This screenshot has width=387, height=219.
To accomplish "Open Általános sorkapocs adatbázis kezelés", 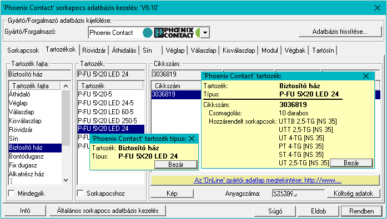I will [x=108, y=211].
